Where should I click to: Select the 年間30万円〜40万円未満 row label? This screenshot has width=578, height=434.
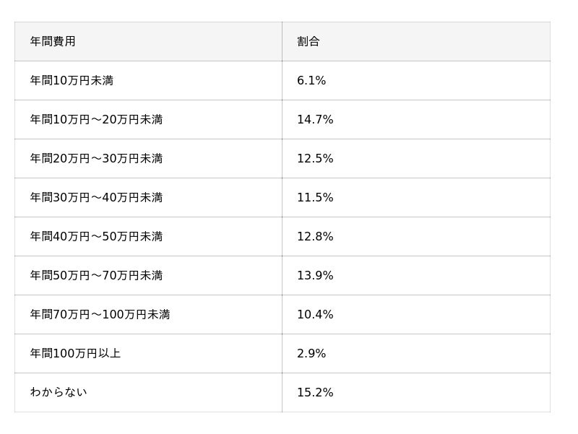point(96,198)
